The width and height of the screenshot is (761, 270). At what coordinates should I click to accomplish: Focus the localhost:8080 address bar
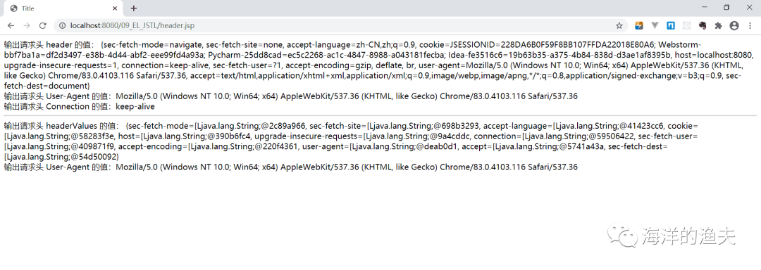click(x=340, y=25)
